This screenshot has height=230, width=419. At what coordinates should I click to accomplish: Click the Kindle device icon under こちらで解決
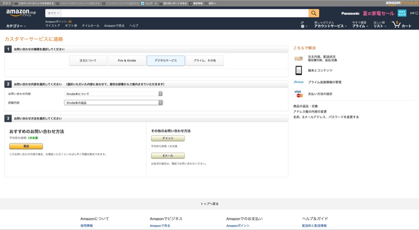tap(298, 70)
